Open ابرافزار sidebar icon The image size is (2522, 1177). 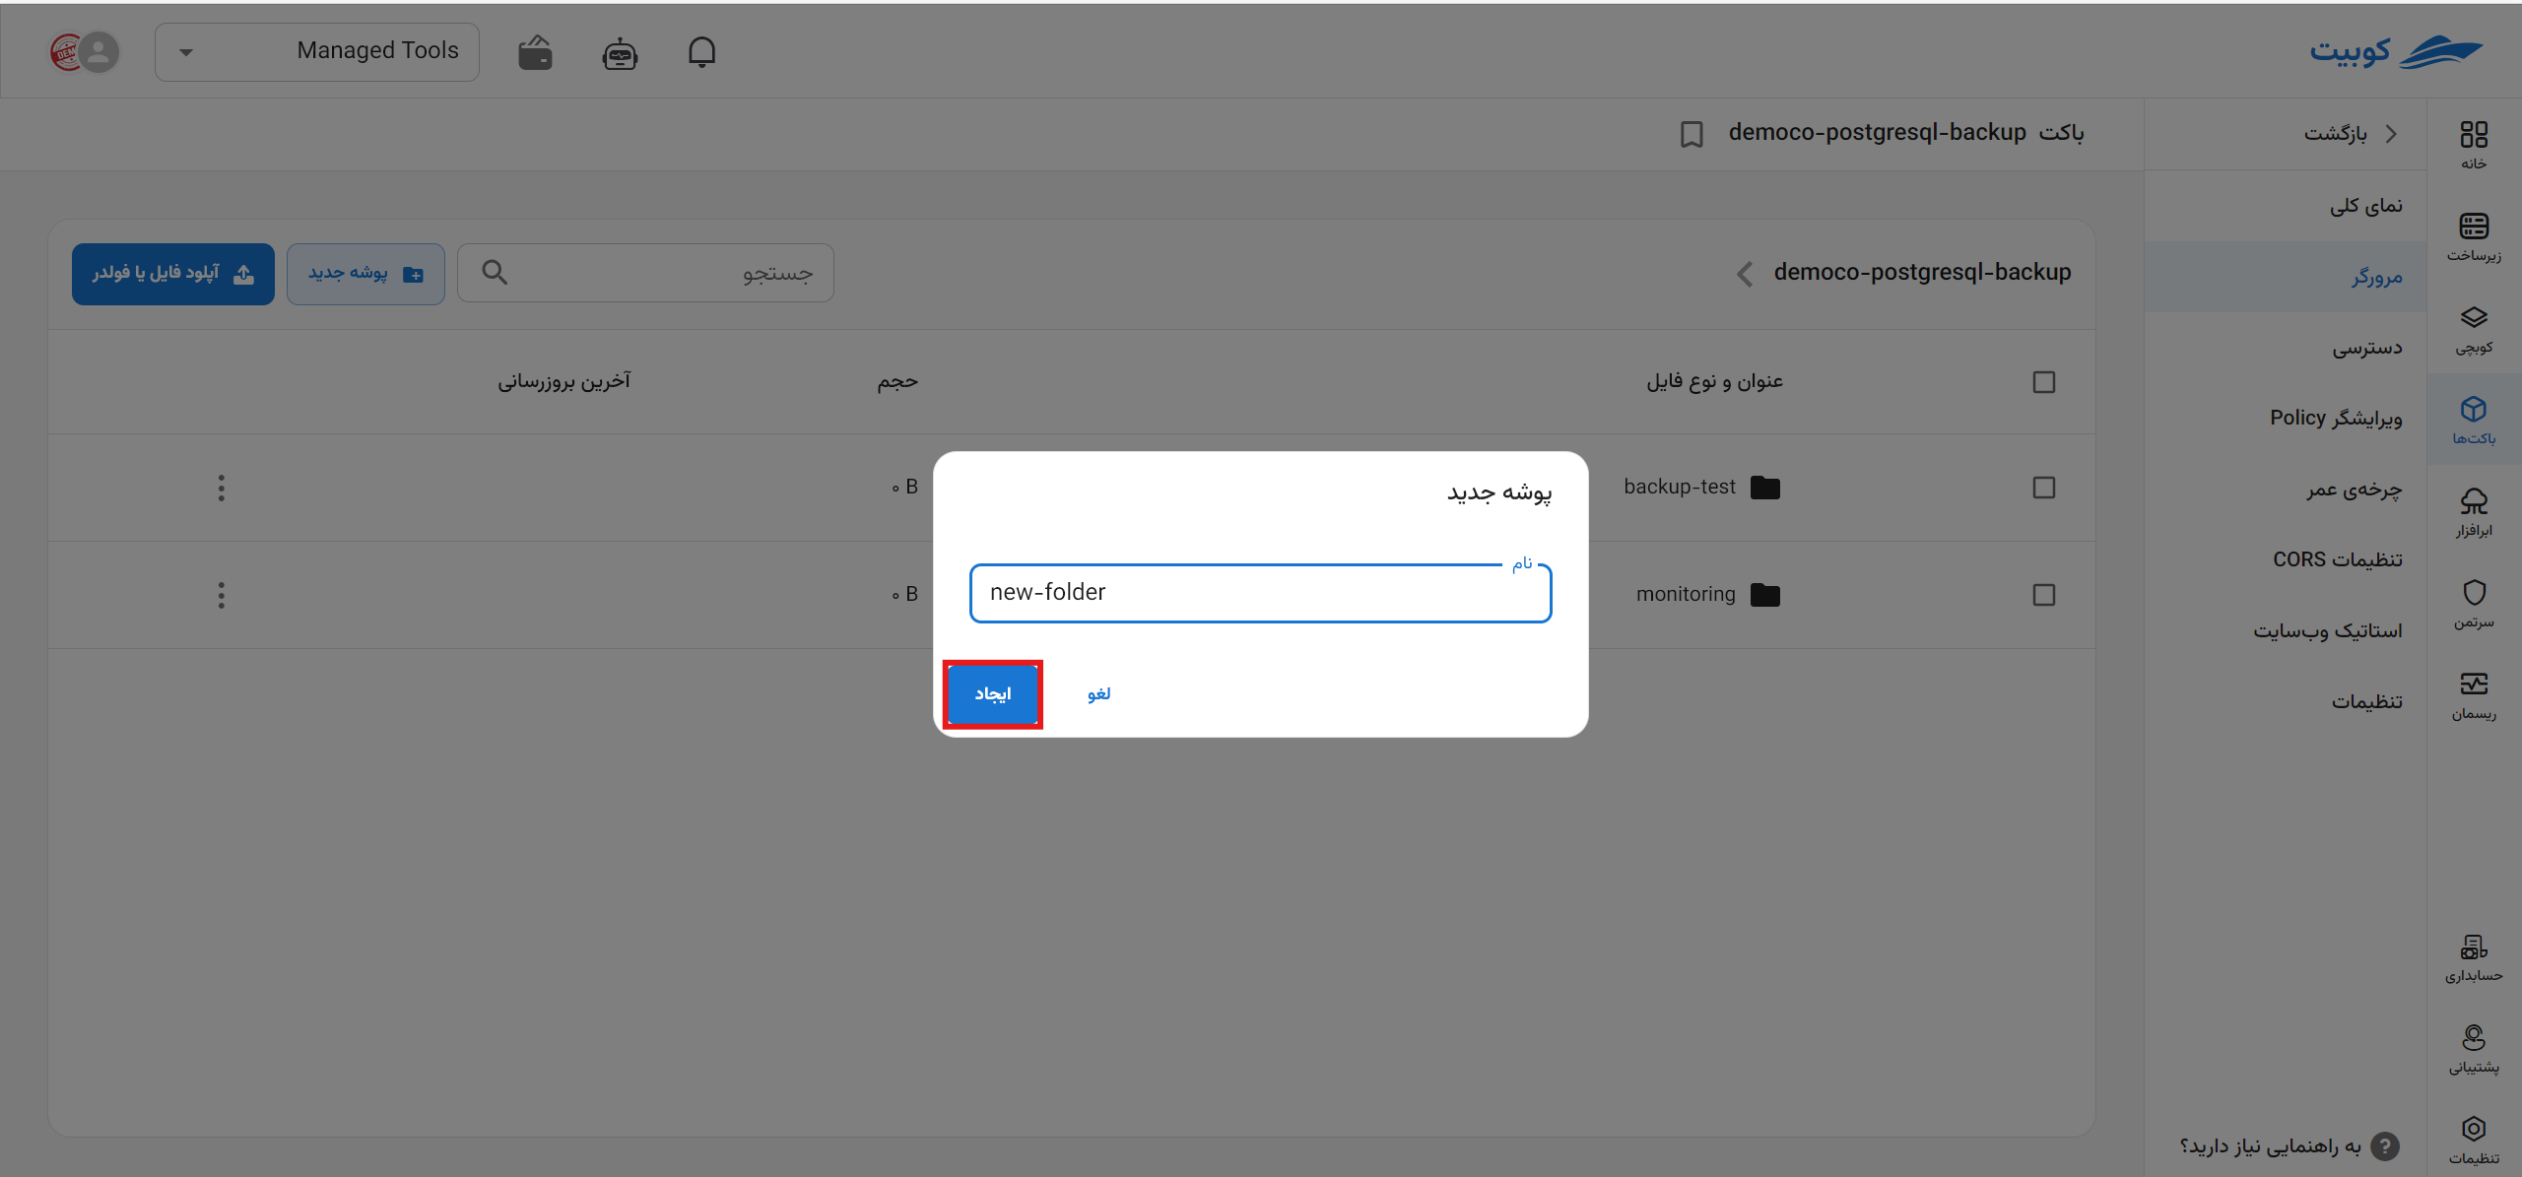point(2474,512)
